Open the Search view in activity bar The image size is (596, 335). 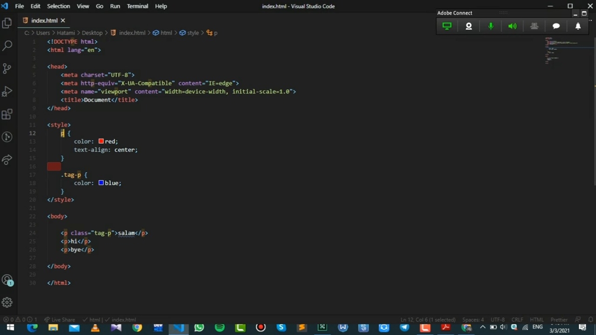[x=7, y=46]
